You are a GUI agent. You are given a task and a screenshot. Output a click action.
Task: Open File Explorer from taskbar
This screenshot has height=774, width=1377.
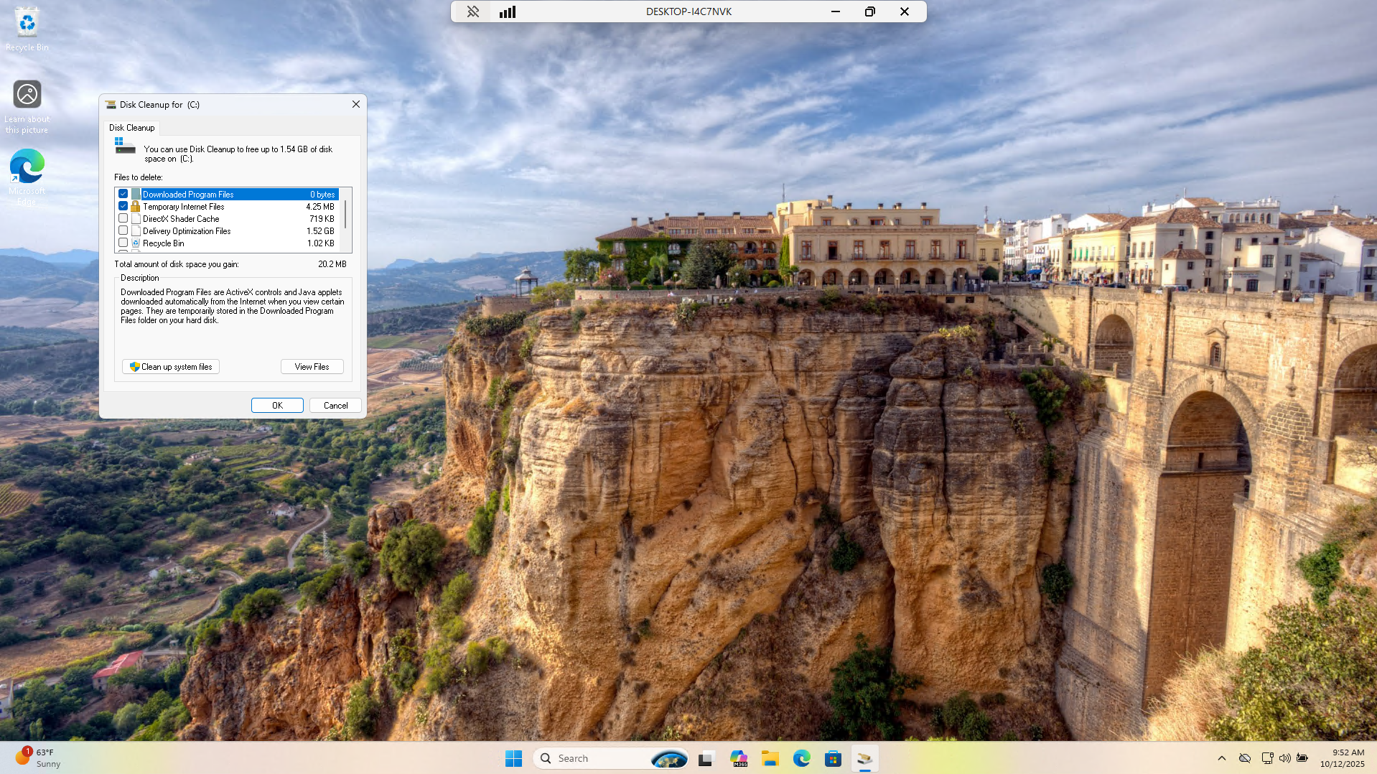(770, 758)
